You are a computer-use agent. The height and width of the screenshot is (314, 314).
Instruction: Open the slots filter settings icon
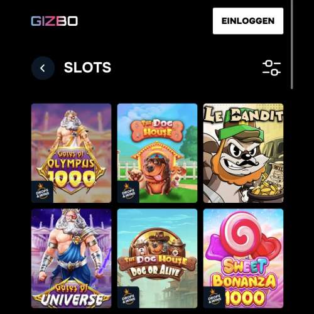271,68
